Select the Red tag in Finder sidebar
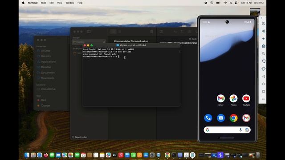 (x=43, y=100)
